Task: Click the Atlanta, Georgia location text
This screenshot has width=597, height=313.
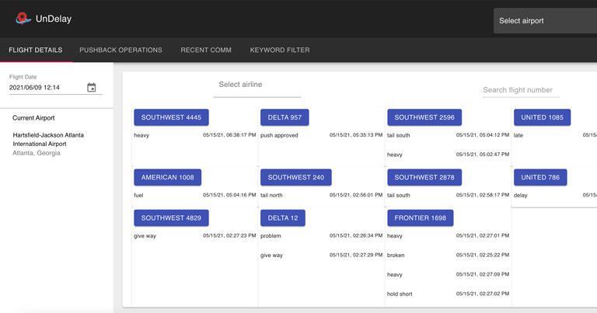Action: point(37,153)
